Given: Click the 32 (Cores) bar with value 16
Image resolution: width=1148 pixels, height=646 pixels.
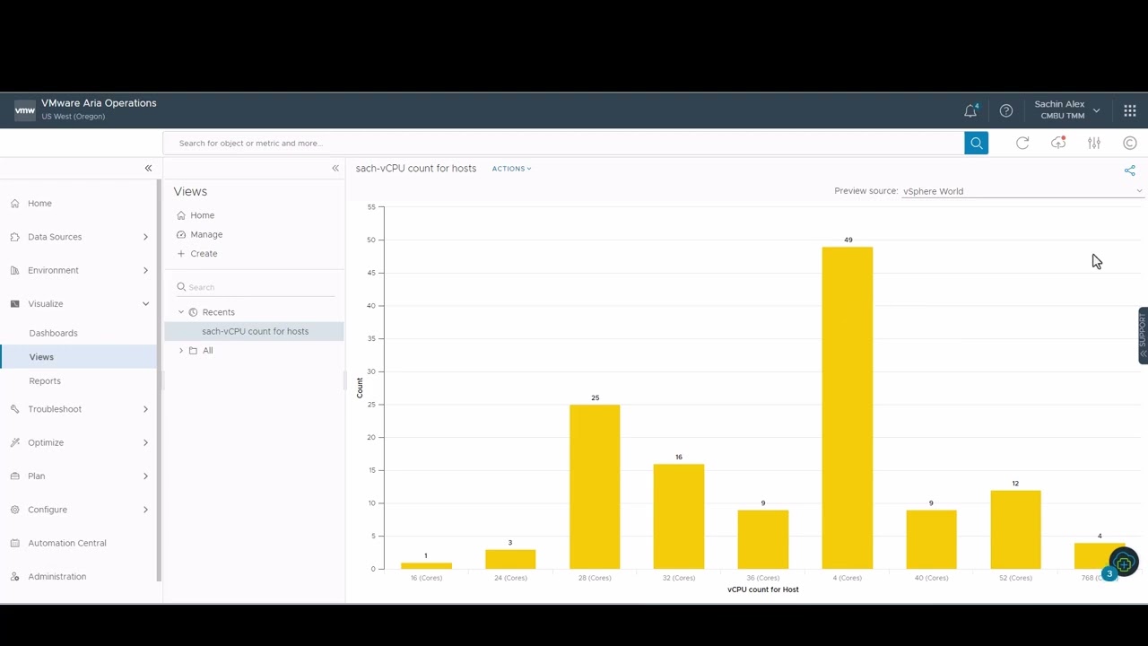Looking at the screenshot, I should (679, 516).
